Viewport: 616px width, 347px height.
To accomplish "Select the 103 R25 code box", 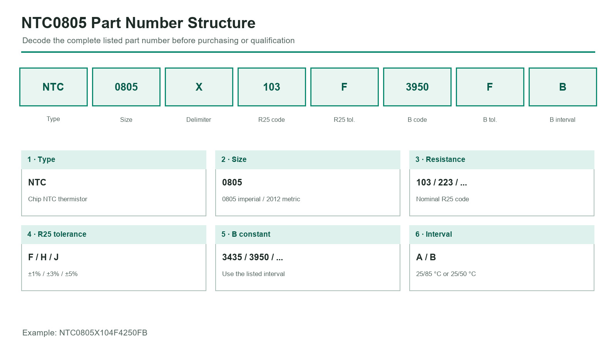I will [272, 87].
